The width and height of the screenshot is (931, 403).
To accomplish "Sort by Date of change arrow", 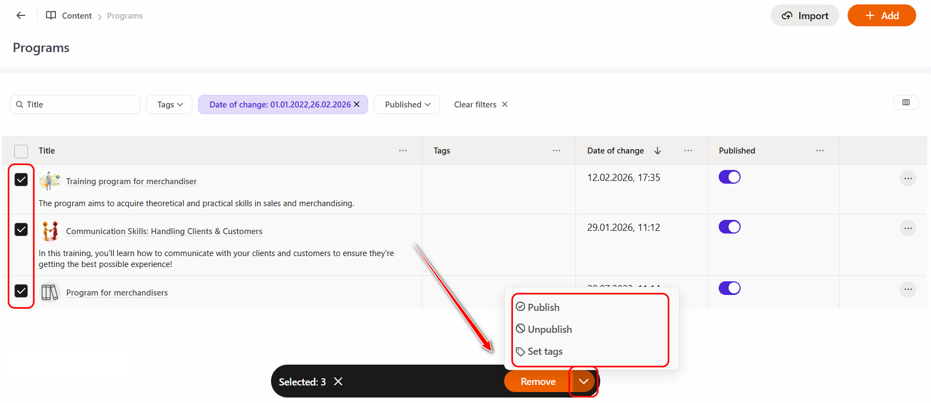I will click(657, 150).
